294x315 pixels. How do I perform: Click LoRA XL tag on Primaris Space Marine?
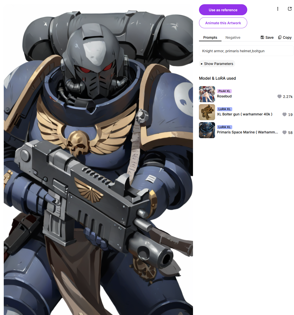click(x=224, y=127)
